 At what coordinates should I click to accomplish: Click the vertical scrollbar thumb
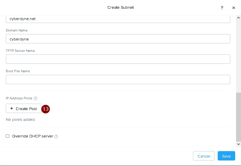point(239,116)
